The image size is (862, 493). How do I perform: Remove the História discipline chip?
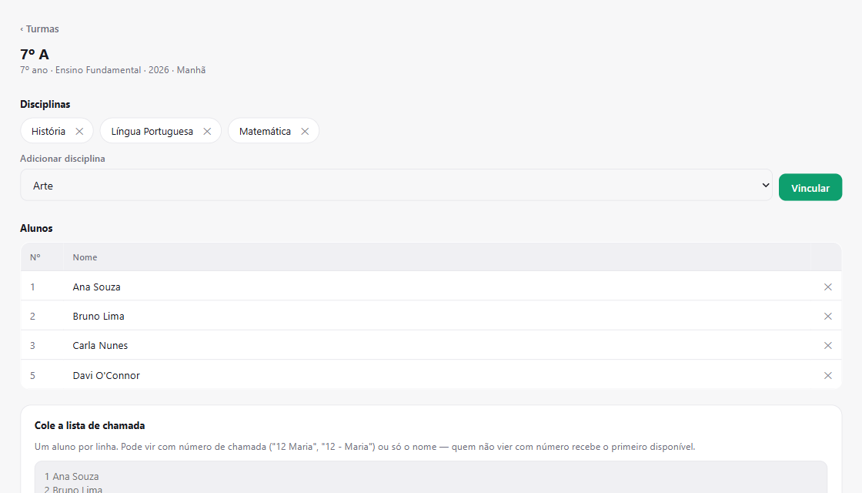tap(80, 131)
